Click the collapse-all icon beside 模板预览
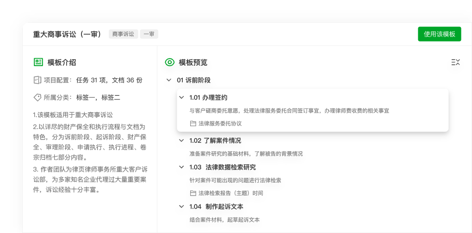 click(x=456, y=62)
